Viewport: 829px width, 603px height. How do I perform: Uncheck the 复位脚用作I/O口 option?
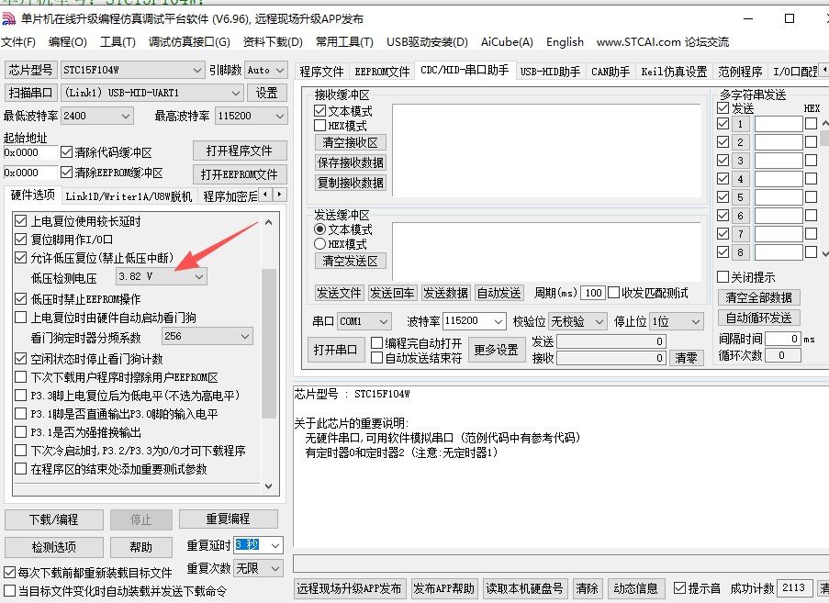coord(20,239)
